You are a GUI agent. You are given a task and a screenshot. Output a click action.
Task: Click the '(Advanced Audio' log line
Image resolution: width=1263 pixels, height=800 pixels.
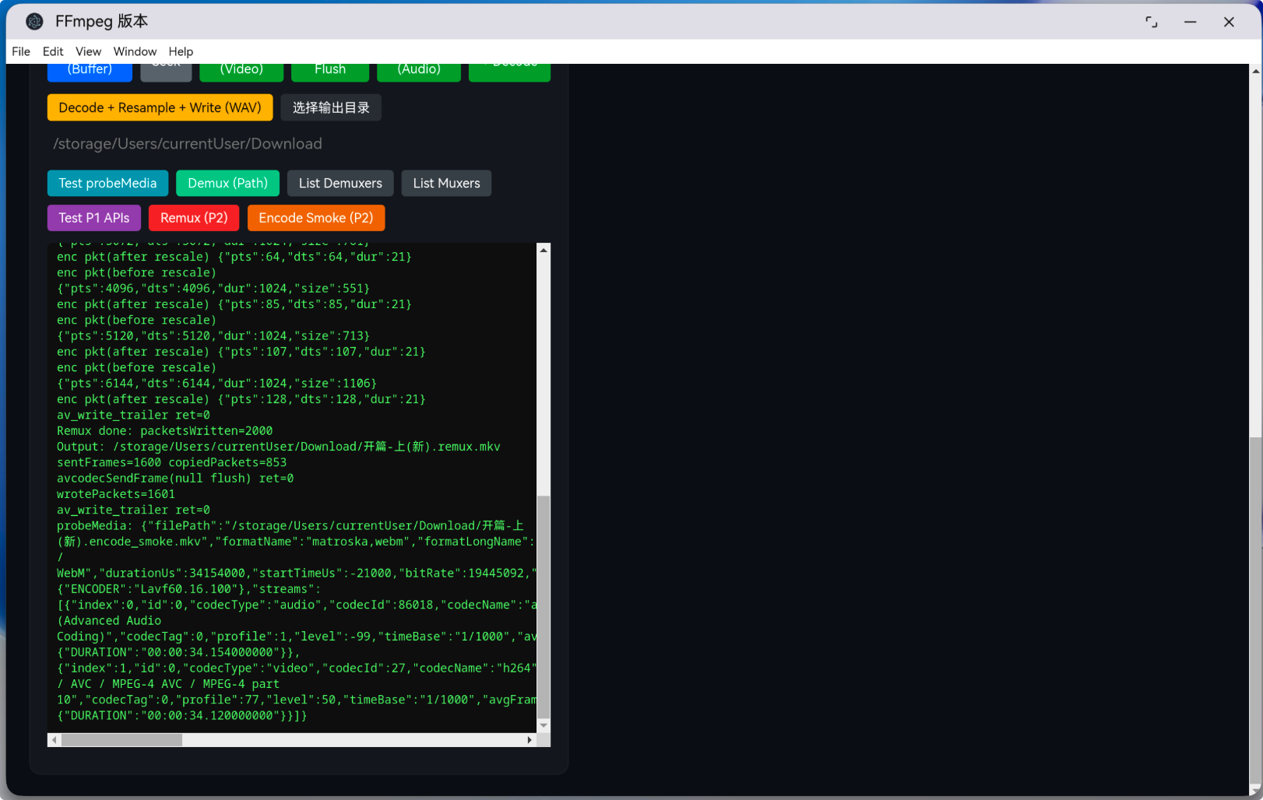109,620
